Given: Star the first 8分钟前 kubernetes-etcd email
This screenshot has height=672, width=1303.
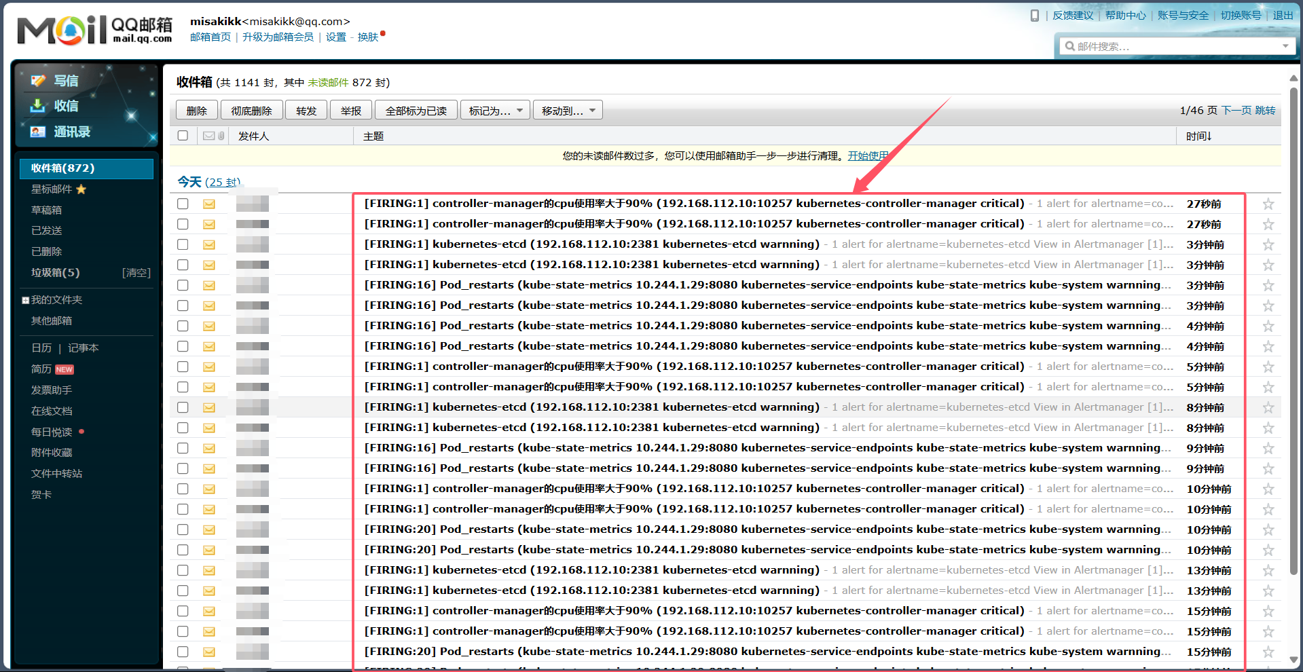Looking at the screenshot, I should pyautogui.click(x=1268, y=407).
